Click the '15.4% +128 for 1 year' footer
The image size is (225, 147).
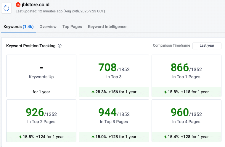(187, 137)
